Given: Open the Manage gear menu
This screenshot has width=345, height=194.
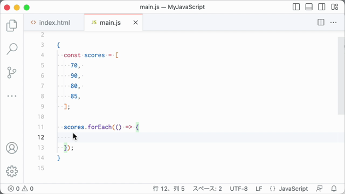Looking at the screenshot, I should click(x=12, y=171).
